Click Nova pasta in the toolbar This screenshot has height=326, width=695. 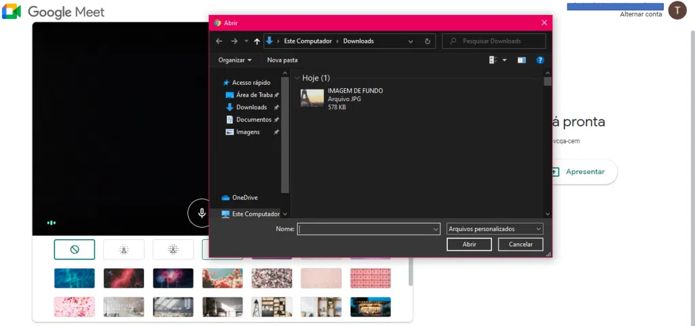click(x=282, y=60)
